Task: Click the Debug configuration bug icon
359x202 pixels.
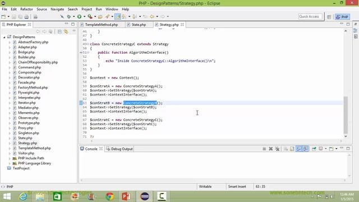Action: [68, 16]
